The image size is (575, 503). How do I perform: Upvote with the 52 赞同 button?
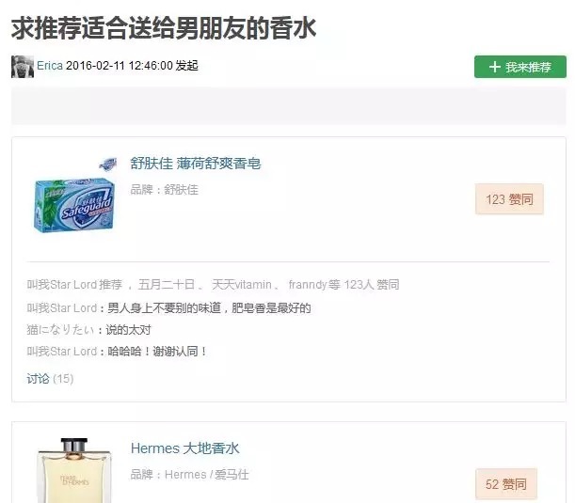[506, 484]
